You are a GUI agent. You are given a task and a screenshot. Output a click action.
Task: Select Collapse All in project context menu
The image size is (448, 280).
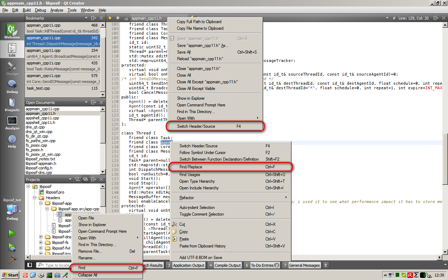click(106, 275)
